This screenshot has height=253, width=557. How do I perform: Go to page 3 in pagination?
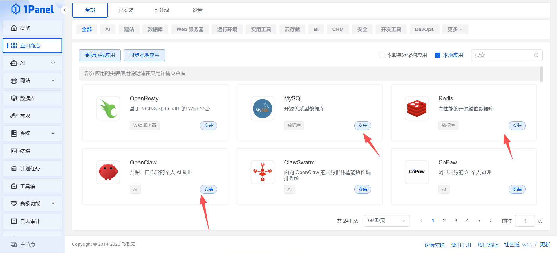click(456, 221)
